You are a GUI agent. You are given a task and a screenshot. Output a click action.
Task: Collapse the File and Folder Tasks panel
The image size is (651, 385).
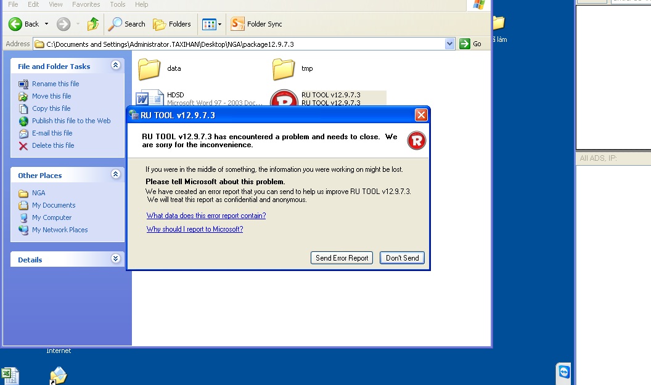[x=115, y=65]
